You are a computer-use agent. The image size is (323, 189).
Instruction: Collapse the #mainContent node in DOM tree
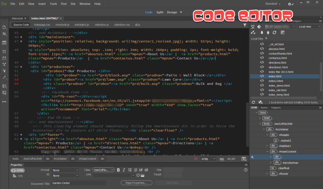[267, 151]
